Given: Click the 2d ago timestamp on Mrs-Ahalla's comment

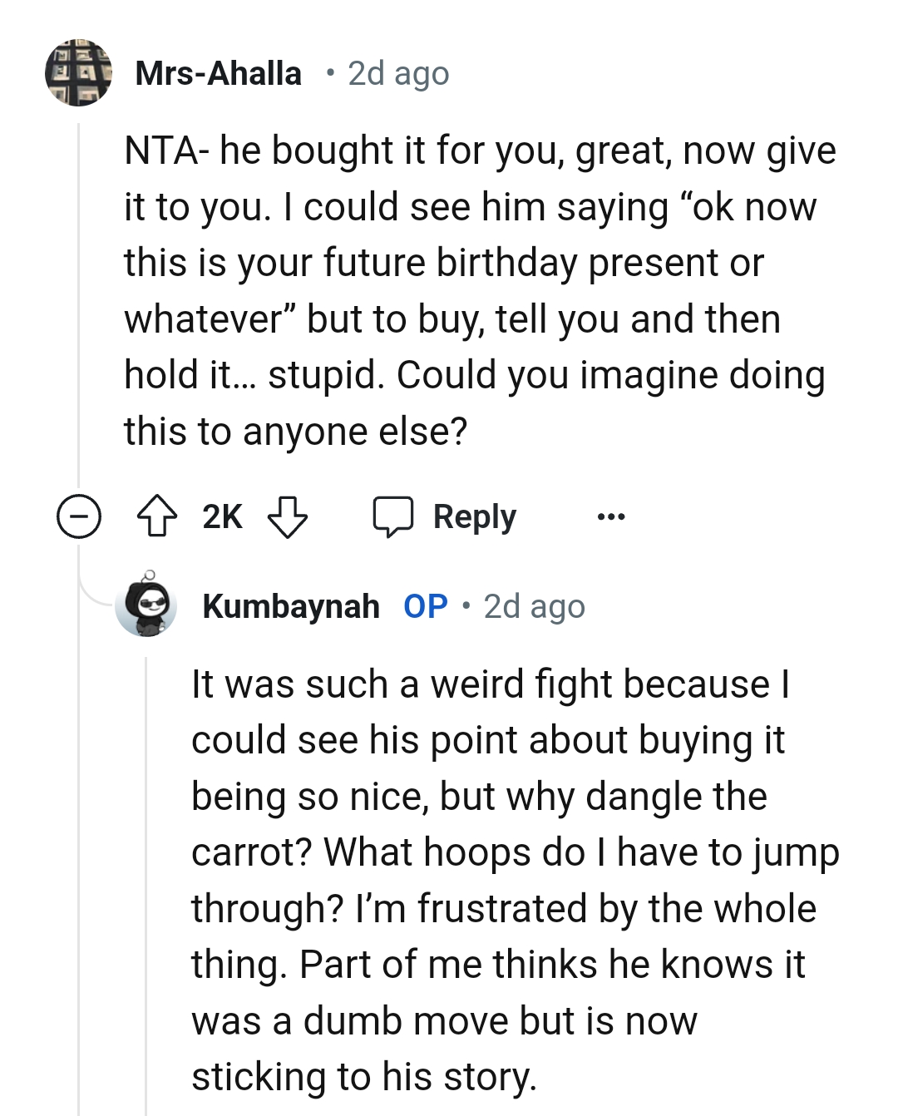Looking at the screenshot, I should pyautogui.click(x=397, y=73).
